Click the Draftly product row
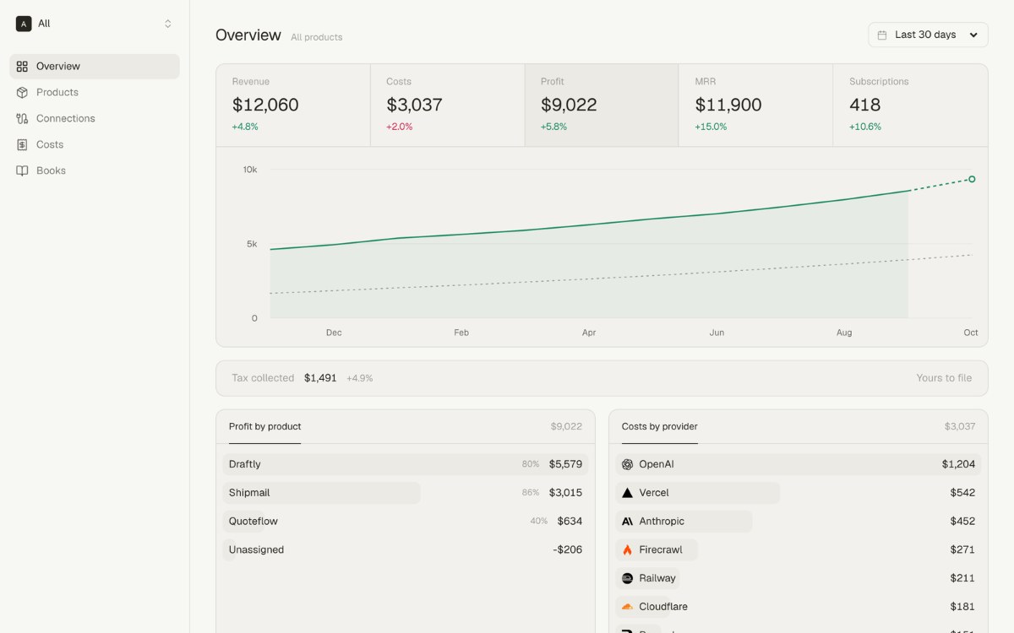This screenshot has width=1014, height=633. (x=406, y=464)
